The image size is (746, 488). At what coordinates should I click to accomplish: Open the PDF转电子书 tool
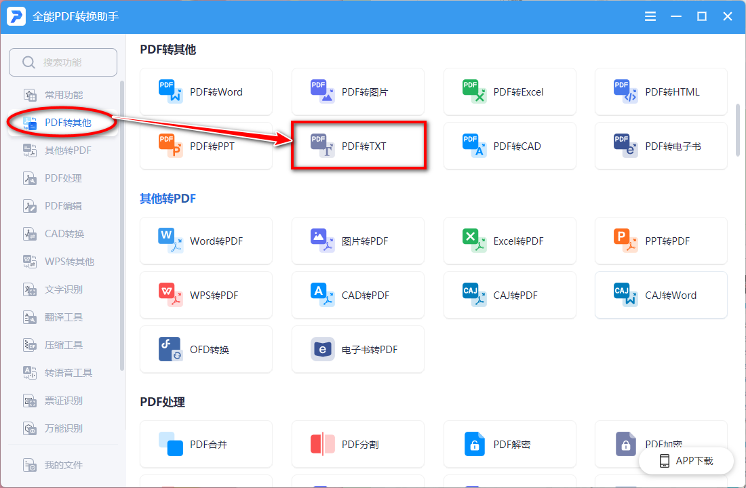661,146
